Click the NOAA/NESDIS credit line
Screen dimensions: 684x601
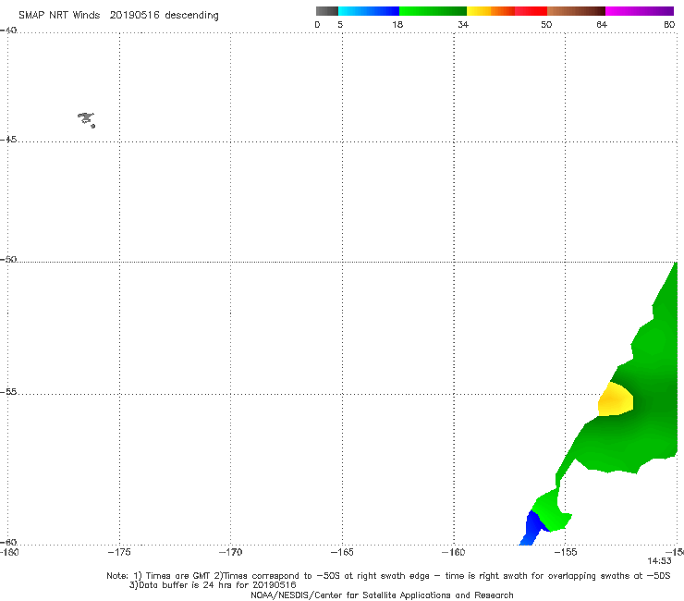382,595
